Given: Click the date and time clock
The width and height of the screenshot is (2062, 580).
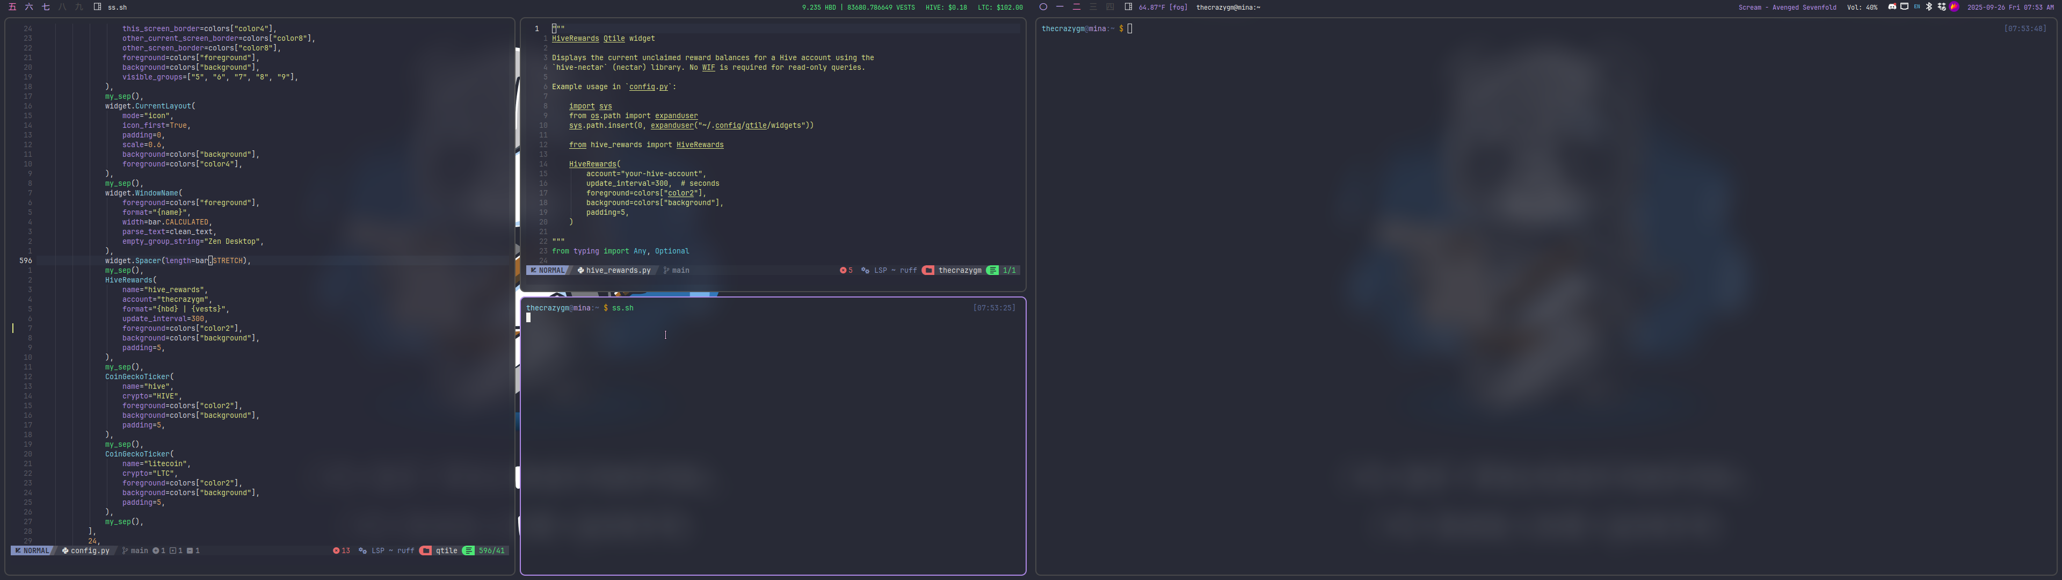Looking at the screenshot, I should coord(2010,7).
